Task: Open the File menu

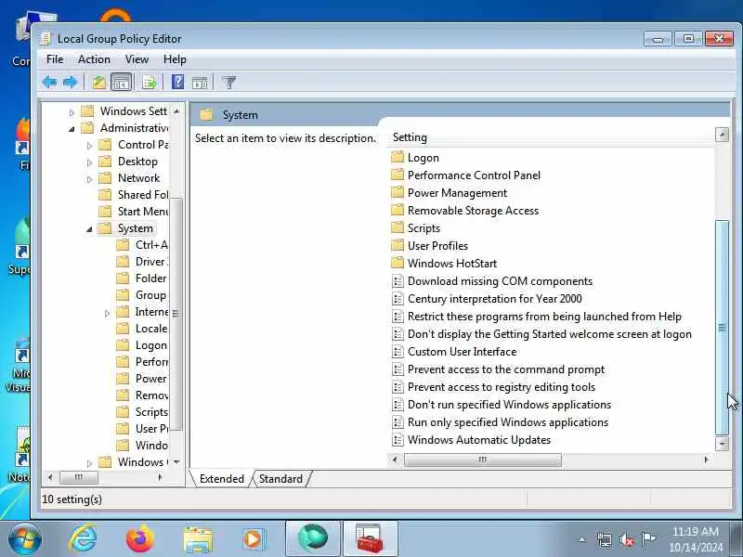Action: point(55,59)
